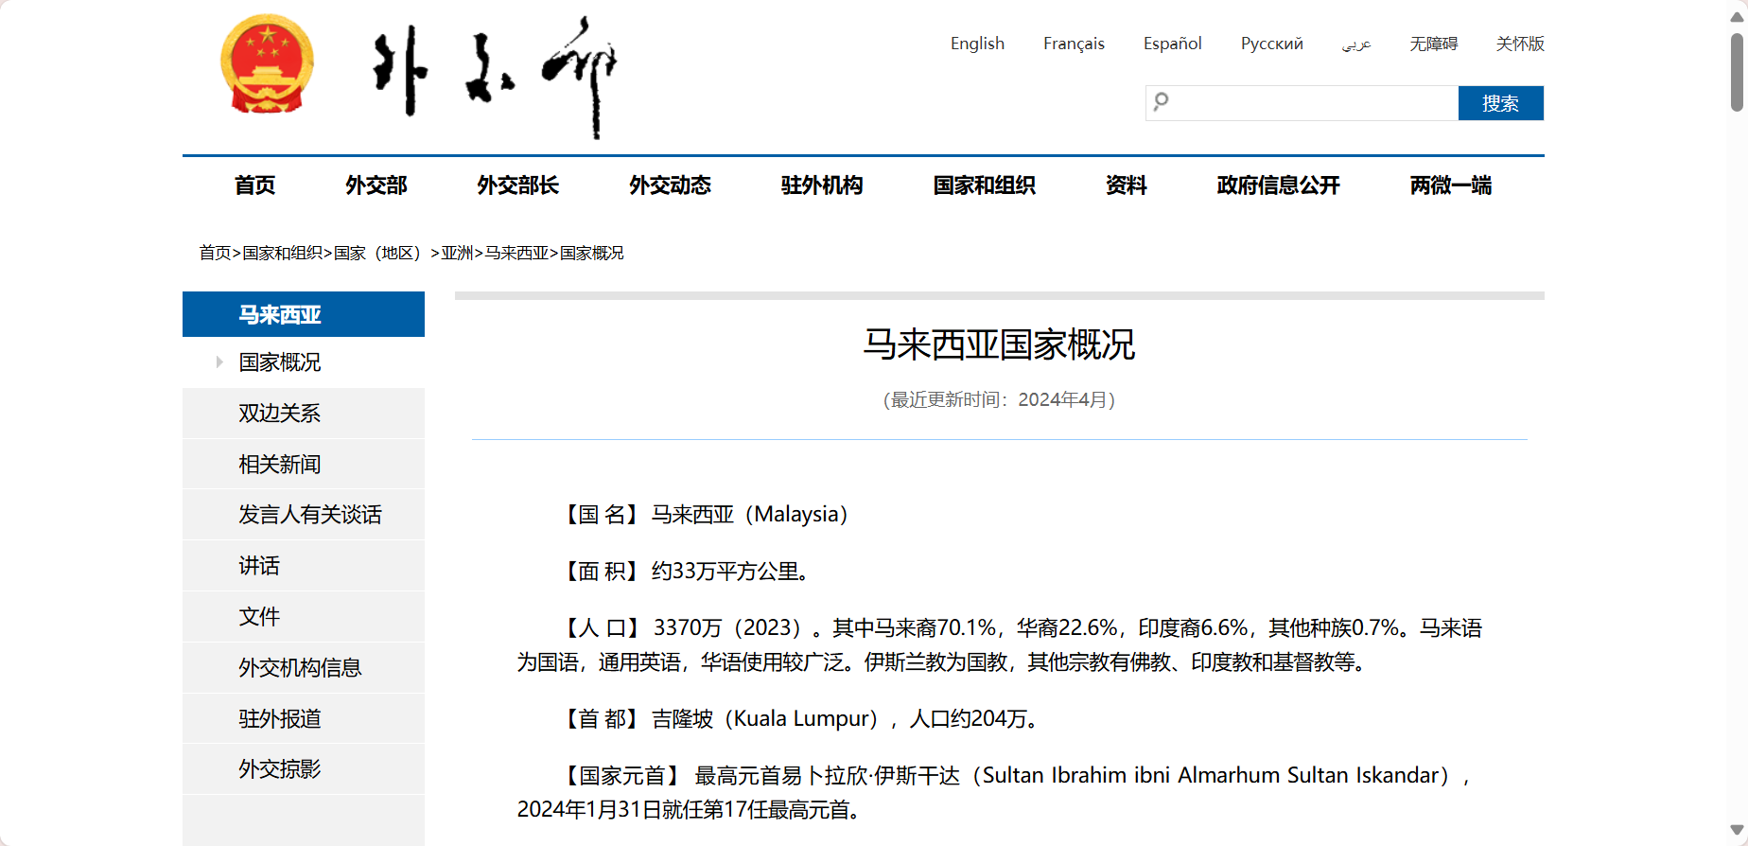The height and width of the screenshot is (846, 1748).
Task: Open 资料 navigation menu item
Action: tap(1126, 185)
